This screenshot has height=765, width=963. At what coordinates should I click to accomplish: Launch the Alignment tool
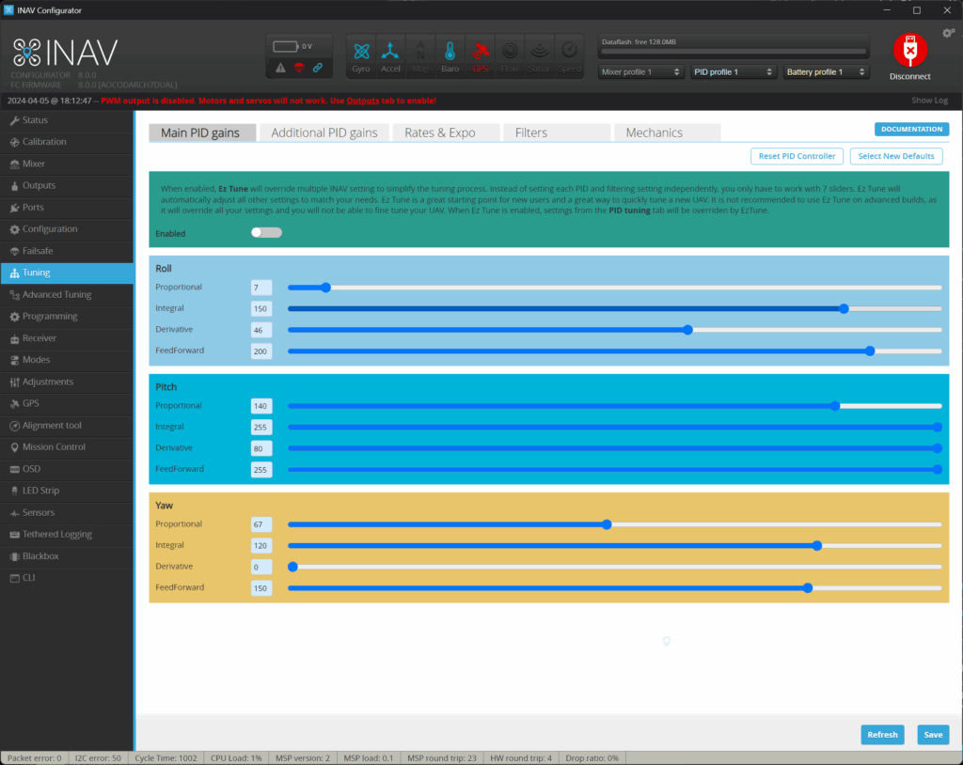[x=67, y=426]
